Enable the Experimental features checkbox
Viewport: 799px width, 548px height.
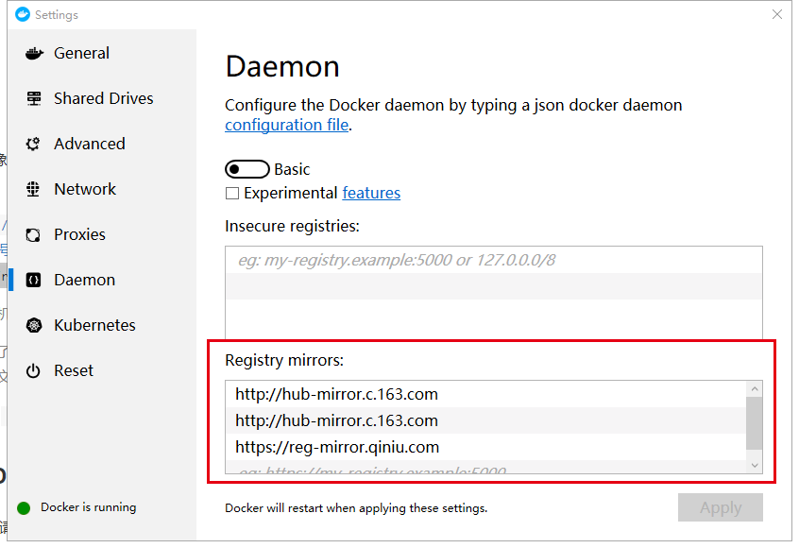pos(232,194)
